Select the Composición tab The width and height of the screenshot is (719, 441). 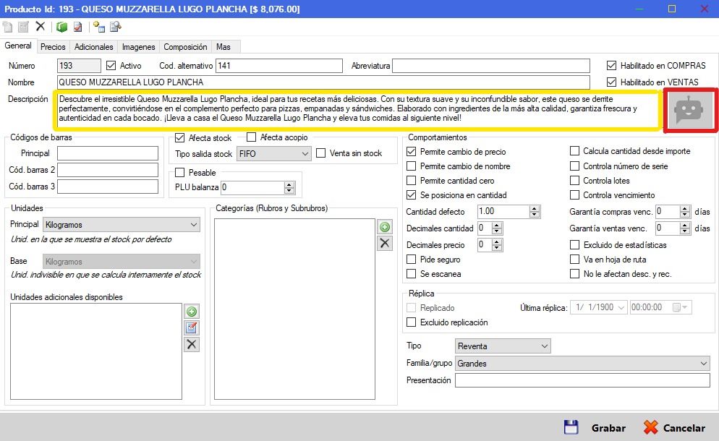(x=185, y=47)
